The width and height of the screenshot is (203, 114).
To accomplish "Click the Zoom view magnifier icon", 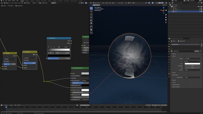I will [x=166, y=15].
